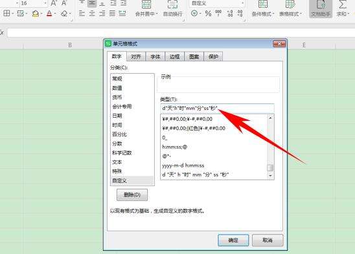
Task: Expand the currency format dropdown arrow
Action: [x=200, y=14]
